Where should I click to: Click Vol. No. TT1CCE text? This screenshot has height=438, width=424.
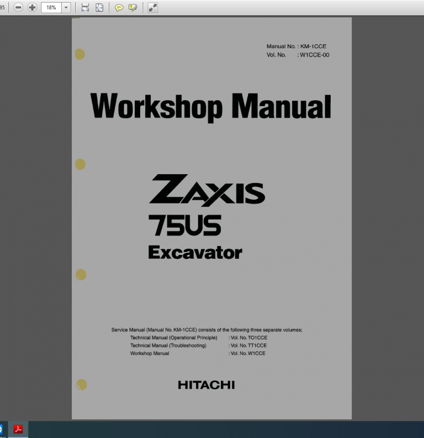[x=248, y=346]
